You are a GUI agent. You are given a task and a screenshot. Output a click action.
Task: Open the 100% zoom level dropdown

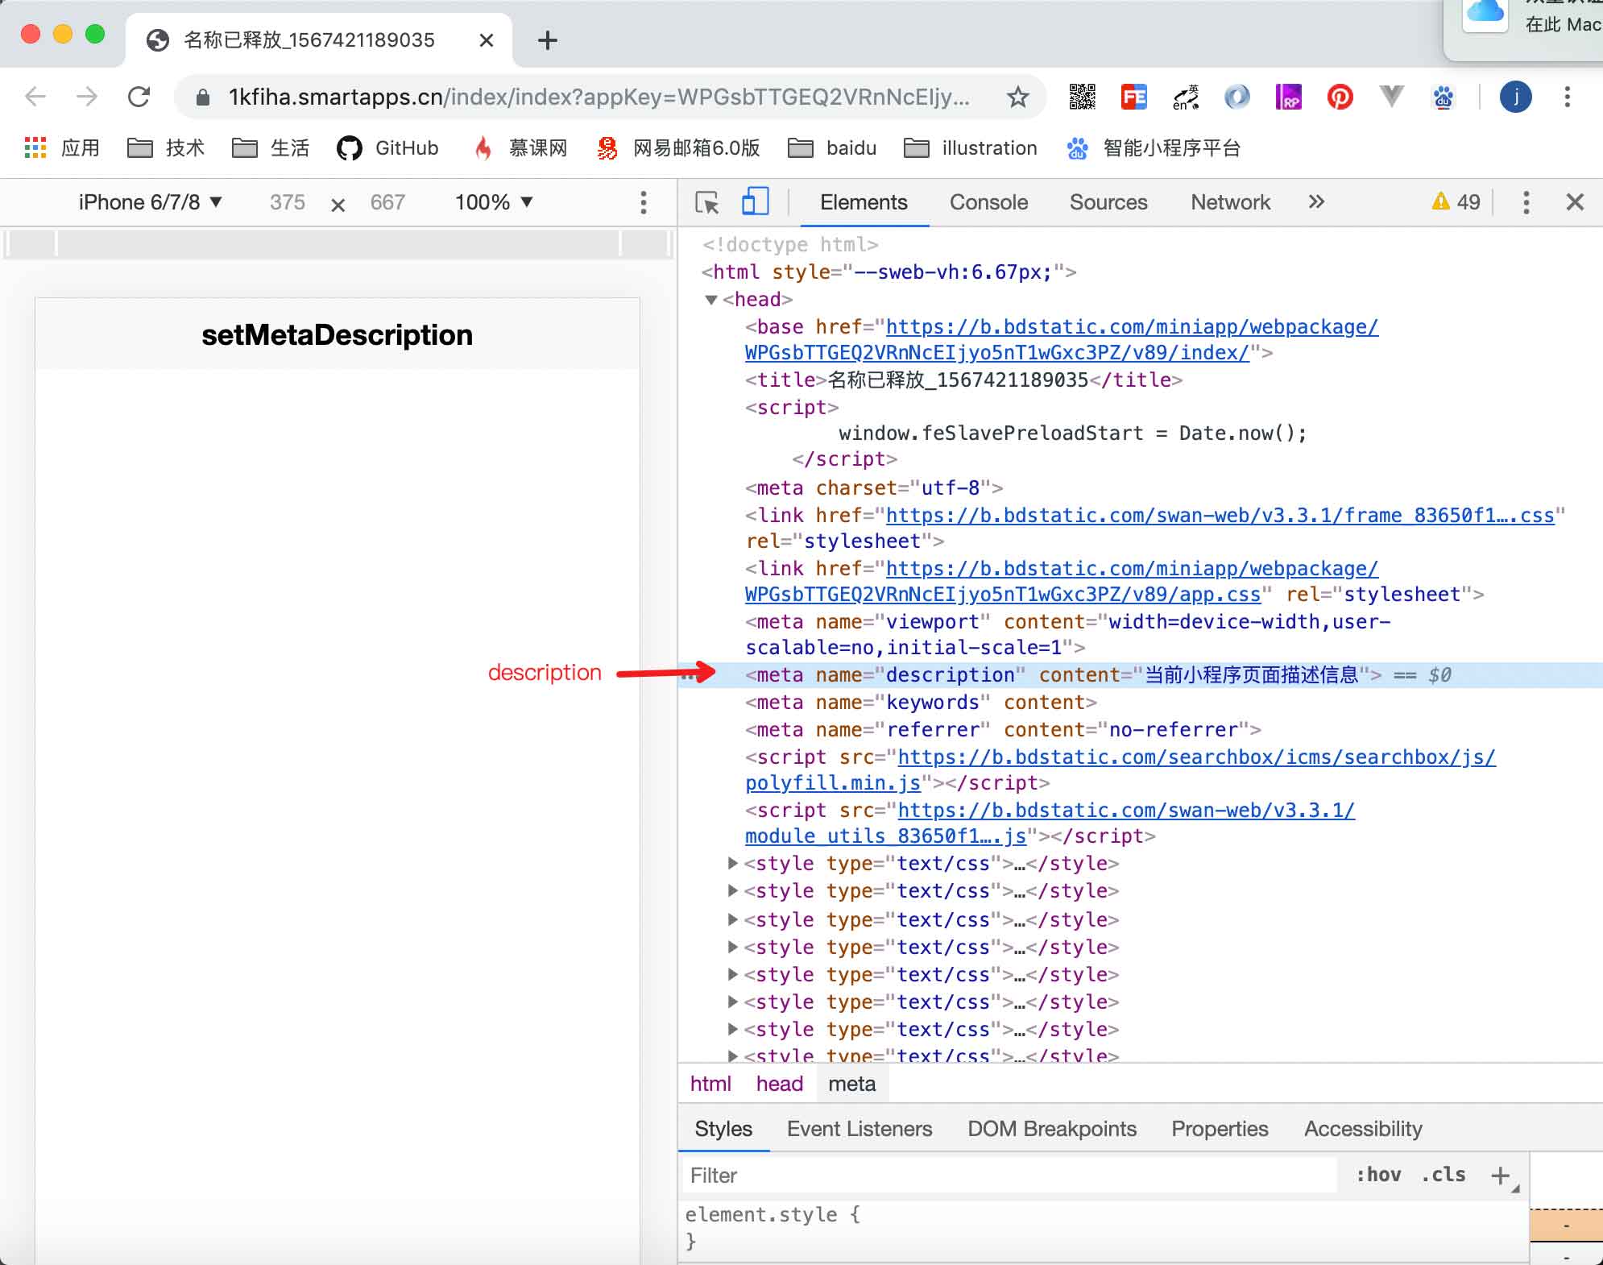(494, 202)
